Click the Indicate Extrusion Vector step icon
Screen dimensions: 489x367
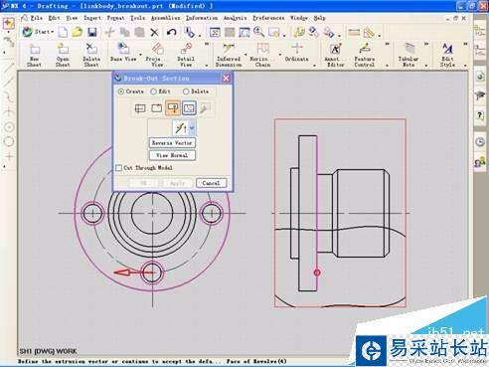coord(173,107)
